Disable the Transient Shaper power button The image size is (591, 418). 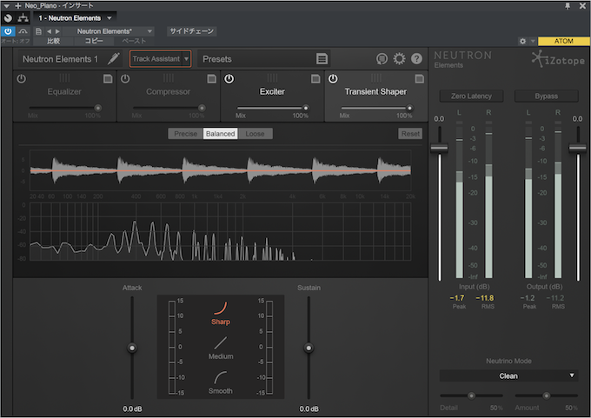pyautogui.click(x=333, y=79)
